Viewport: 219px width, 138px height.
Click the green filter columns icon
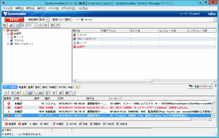(x=47, y=93)
